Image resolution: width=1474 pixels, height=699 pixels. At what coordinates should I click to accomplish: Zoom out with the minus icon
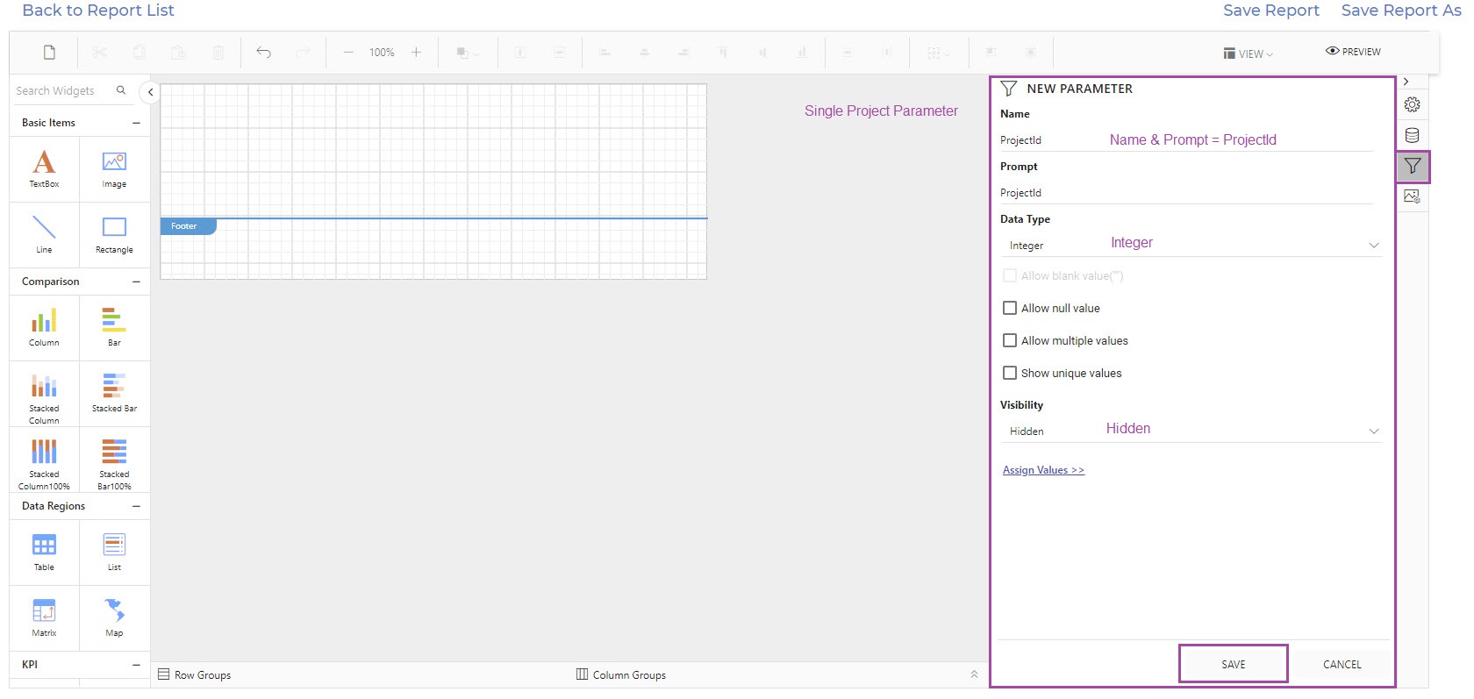coord(348,53)
